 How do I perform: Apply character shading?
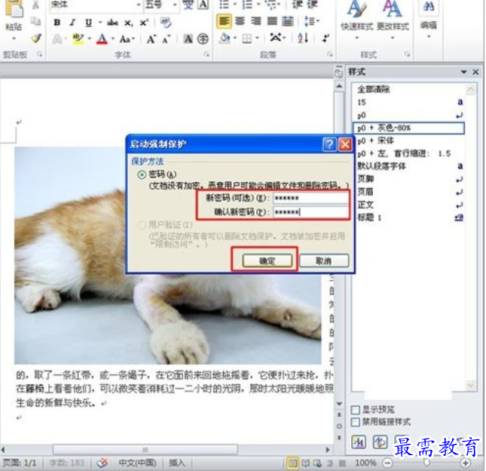(x=188, y=39)
